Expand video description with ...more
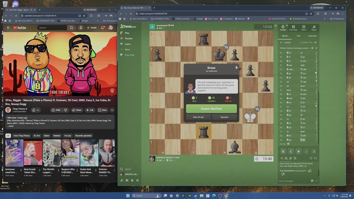Screen dimensions: 354x199 tap(11, 126)
